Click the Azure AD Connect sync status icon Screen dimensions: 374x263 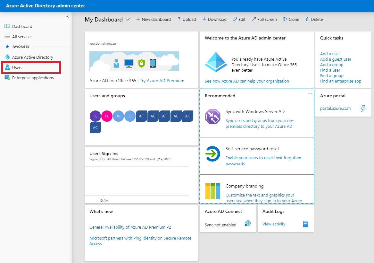248,223
